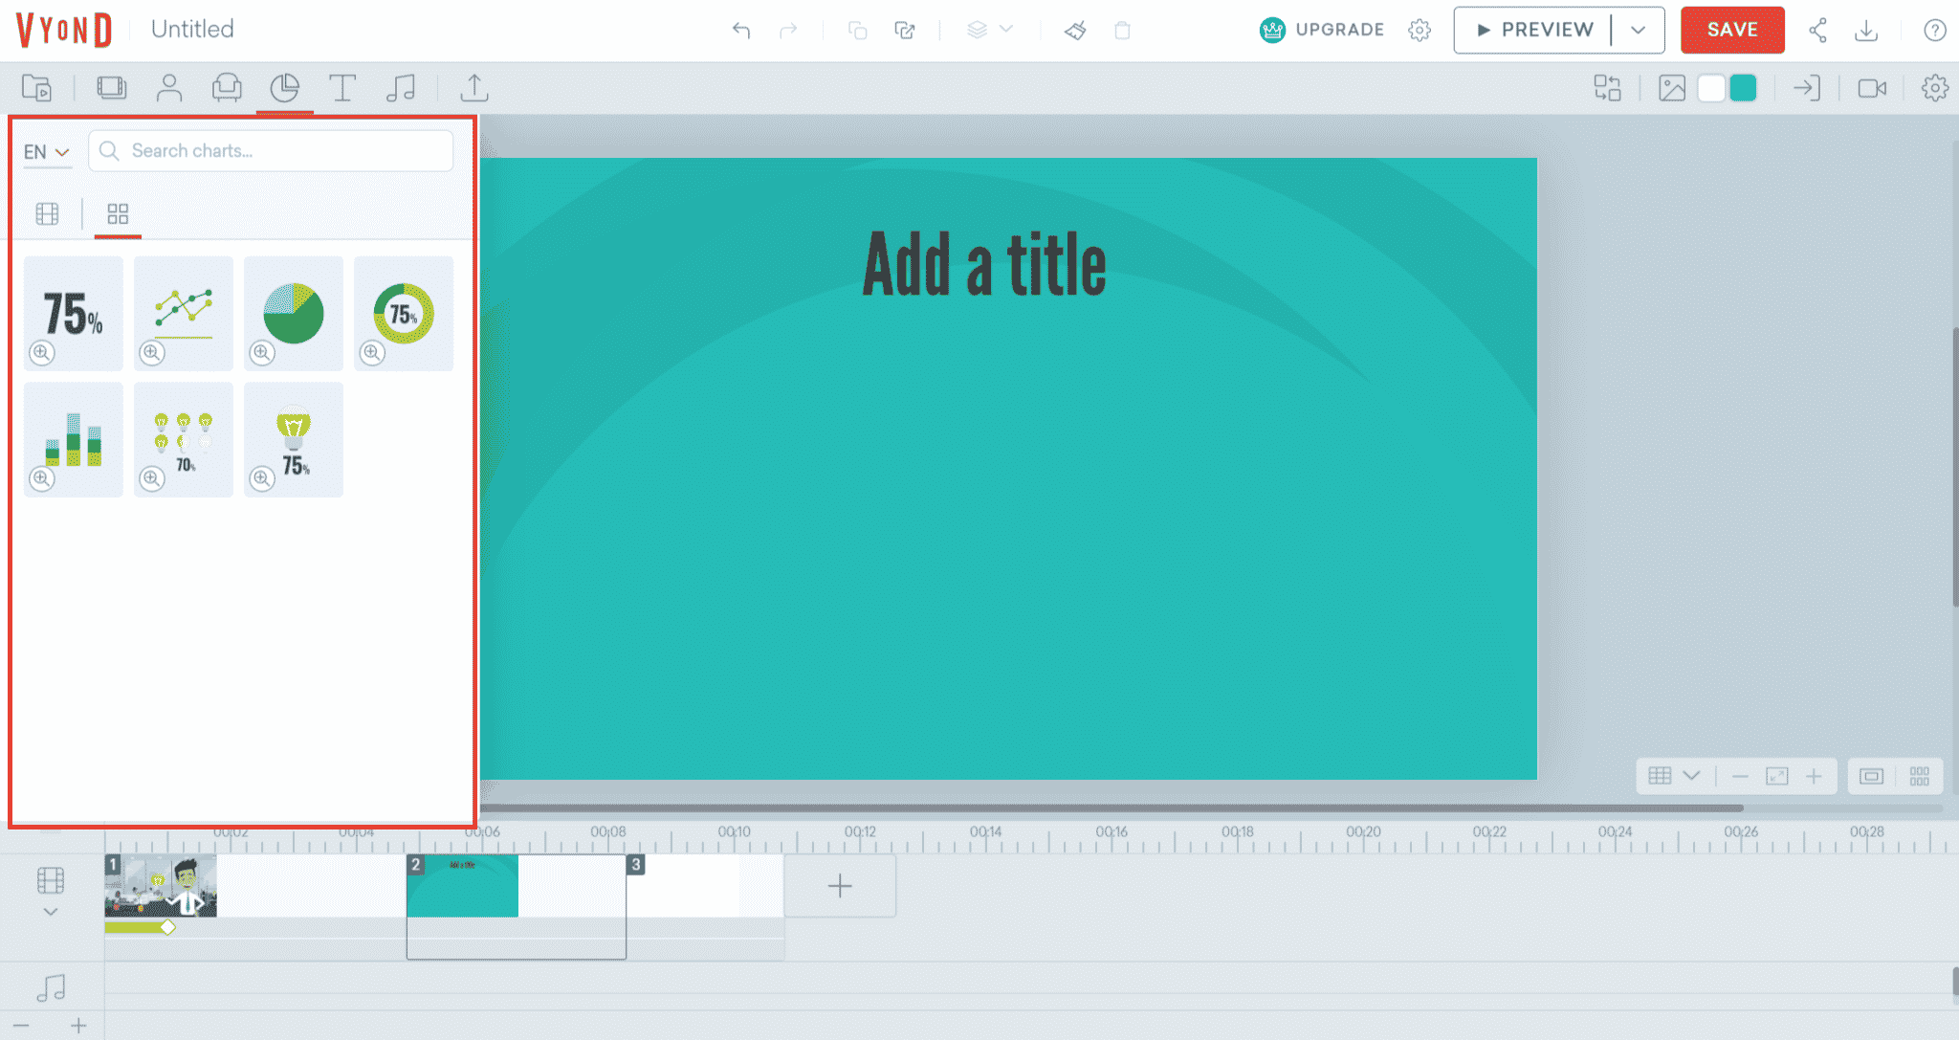Screen dimensions: 1959x1040
Task: Open the Charts panel
Action: [285, 88]
